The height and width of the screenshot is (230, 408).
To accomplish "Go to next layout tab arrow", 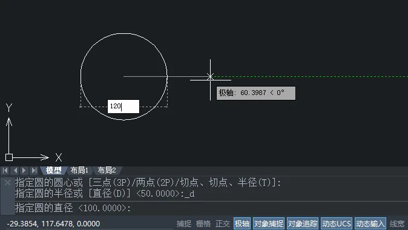I will point(24,171).
